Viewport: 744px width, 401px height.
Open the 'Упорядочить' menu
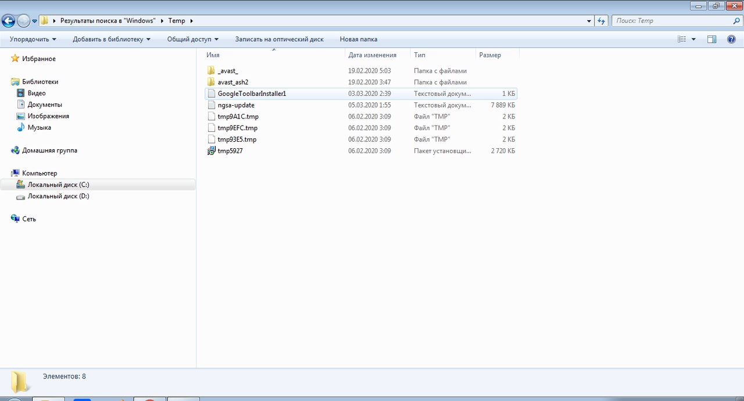pyautogui.click(x=33, y=39)
